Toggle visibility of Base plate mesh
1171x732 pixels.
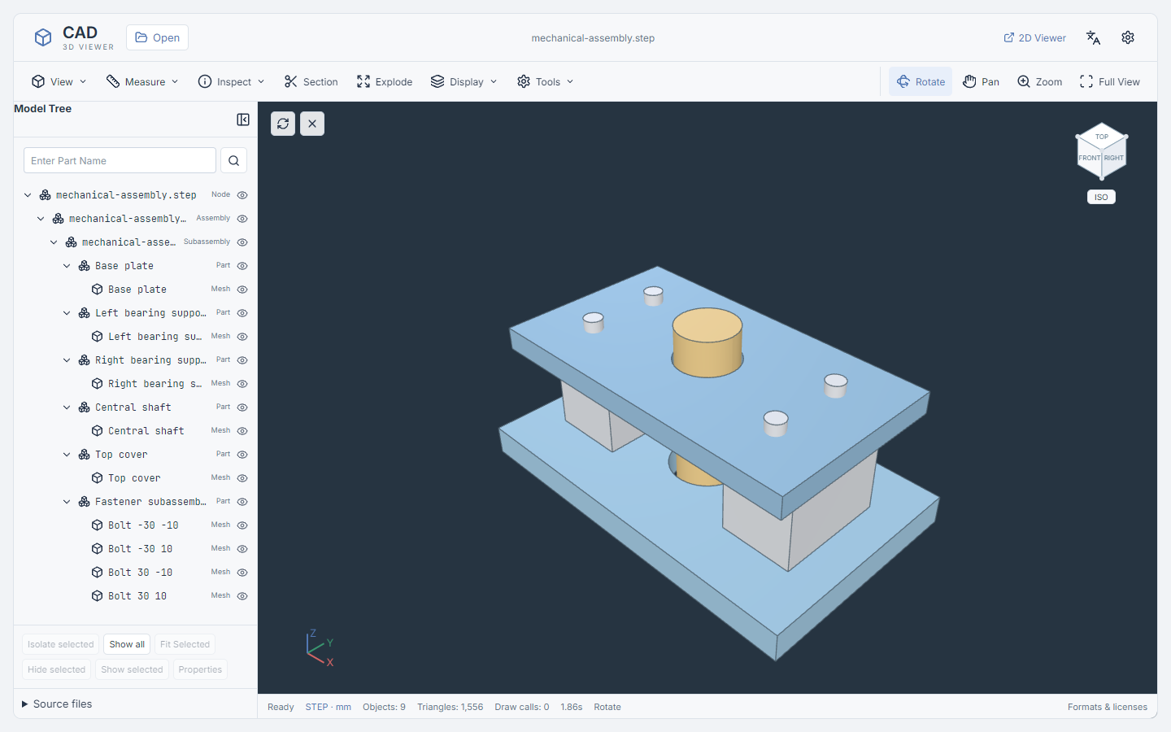242,290
